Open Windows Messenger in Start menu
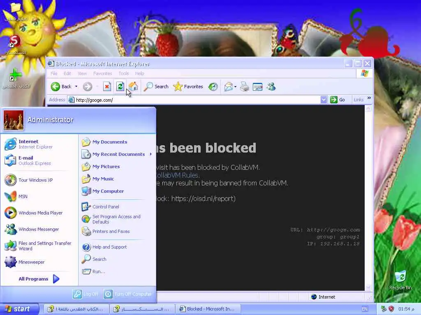The height and width of the screenshot is (315, 421). pos(39,229)
